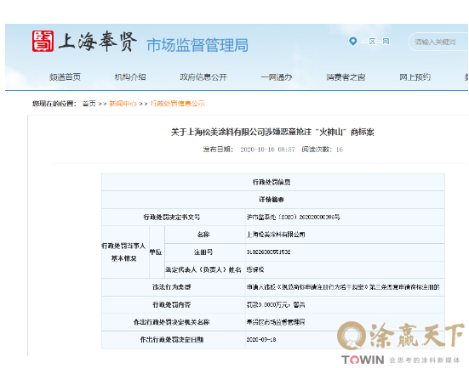This screenshot has height=368, width=469.
Task: Click the decision date 2020-09-18
Action: [261, 340]
